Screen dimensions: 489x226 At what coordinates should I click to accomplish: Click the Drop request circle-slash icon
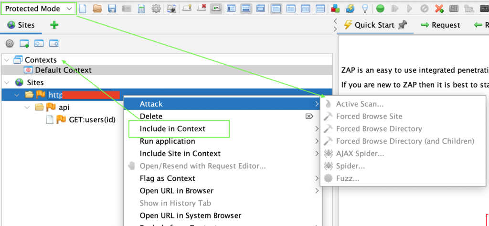425,9
